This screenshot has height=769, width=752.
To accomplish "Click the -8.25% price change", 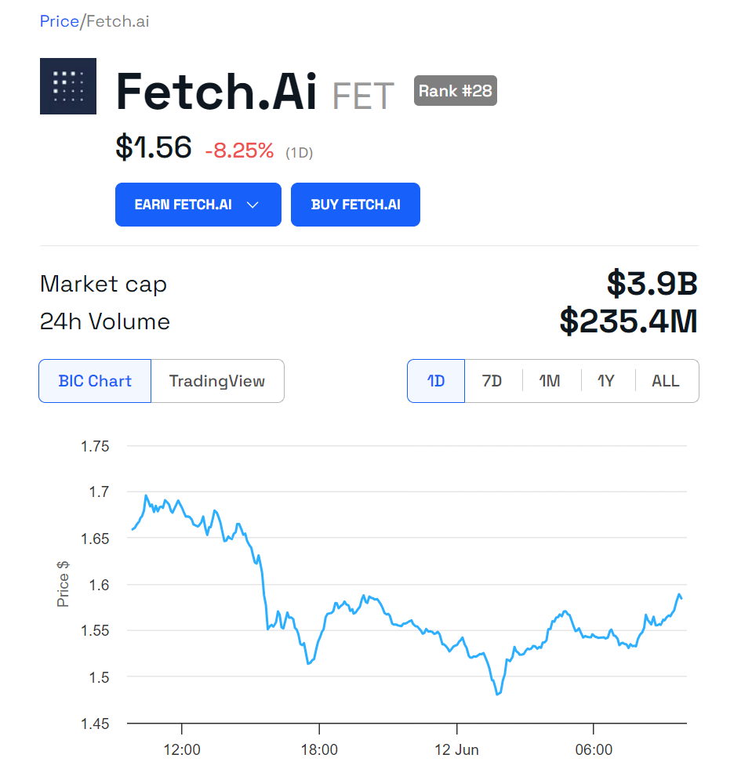I will tap(239, 151).
